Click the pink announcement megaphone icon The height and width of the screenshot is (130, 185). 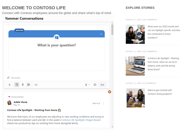pos(9,97)
